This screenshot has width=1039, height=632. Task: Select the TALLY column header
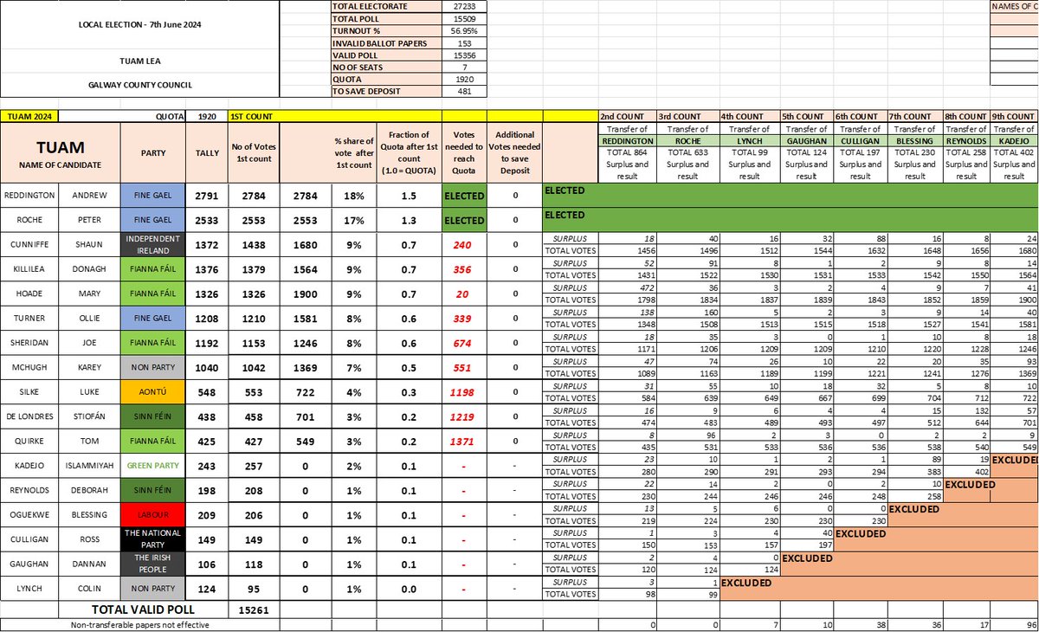(206, 152)
